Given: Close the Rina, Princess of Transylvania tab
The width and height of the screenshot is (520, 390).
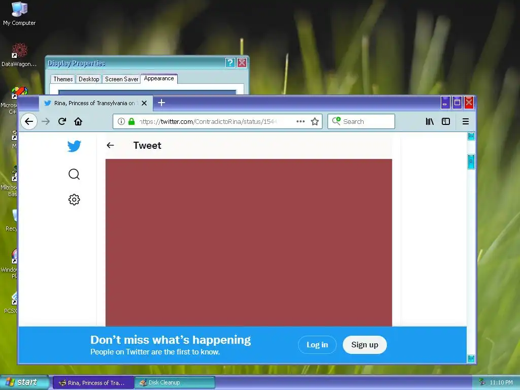Looking at the screenshot, I should (144, 103).
